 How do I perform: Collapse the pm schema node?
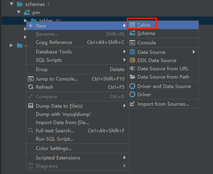[x=19, y=12]
